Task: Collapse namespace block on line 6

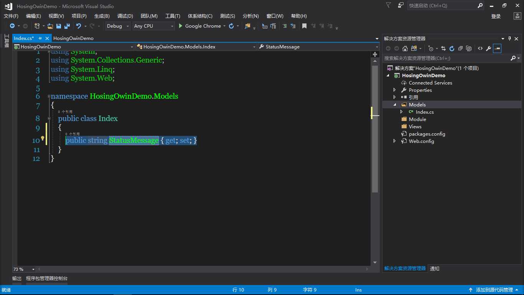Action: click(x=49, y=96)
